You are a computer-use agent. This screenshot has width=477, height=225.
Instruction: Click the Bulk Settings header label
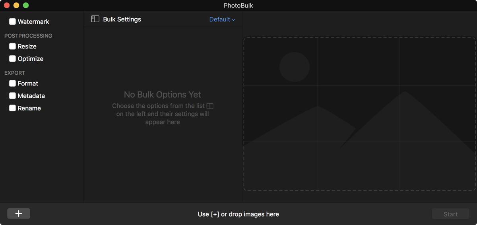[x=122, y=19]
